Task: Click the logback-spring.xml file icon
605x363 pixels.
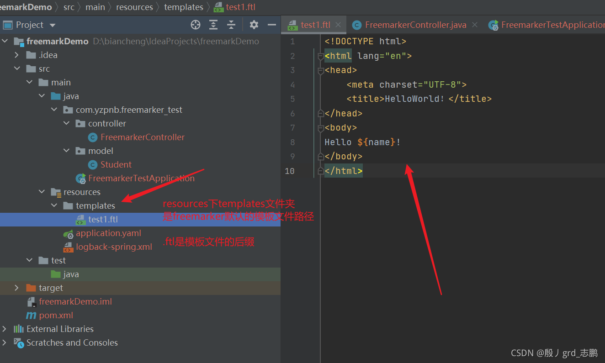Action: [68, 247]
